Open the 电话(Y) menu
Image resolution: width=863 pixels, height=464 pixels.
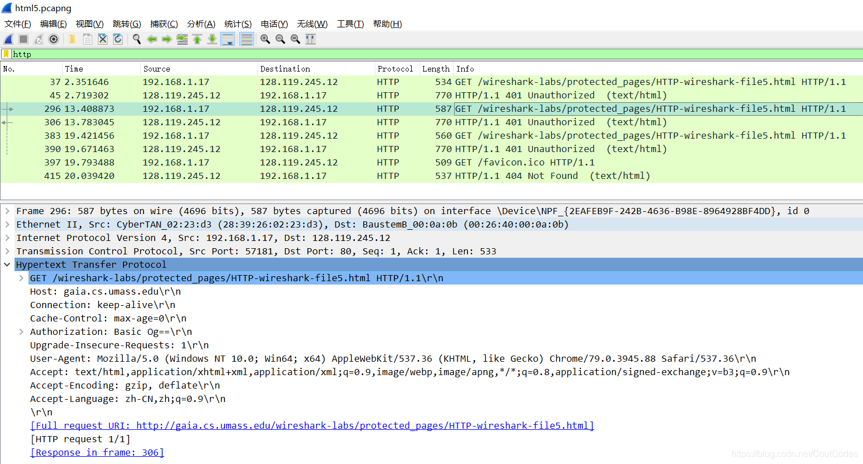(274, 24)
